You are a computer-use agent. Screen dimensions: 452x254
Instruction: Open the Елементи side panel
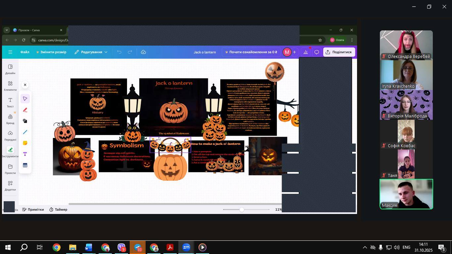(10, 86)
